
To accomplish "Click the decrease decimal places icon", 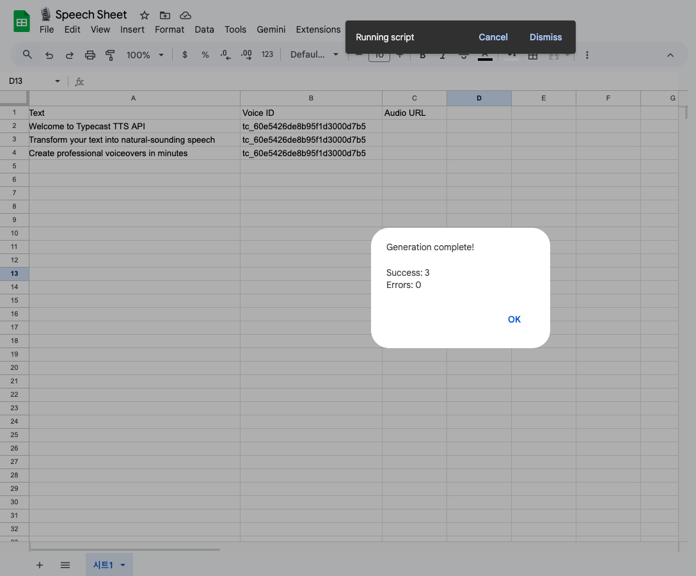I will point(225,55).
